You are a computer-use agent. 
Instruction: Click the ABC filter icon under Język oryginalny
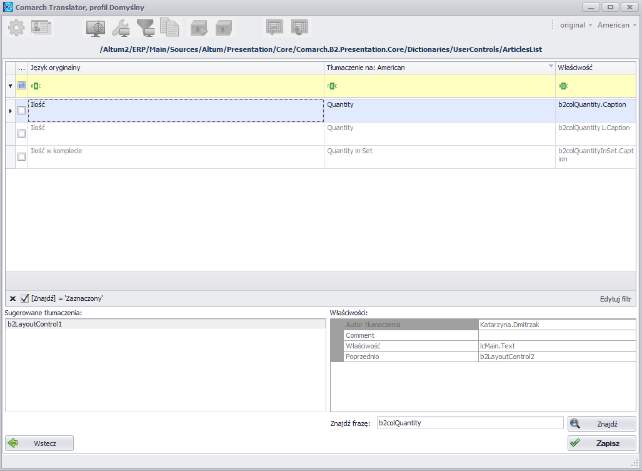[x=36, y=86]
